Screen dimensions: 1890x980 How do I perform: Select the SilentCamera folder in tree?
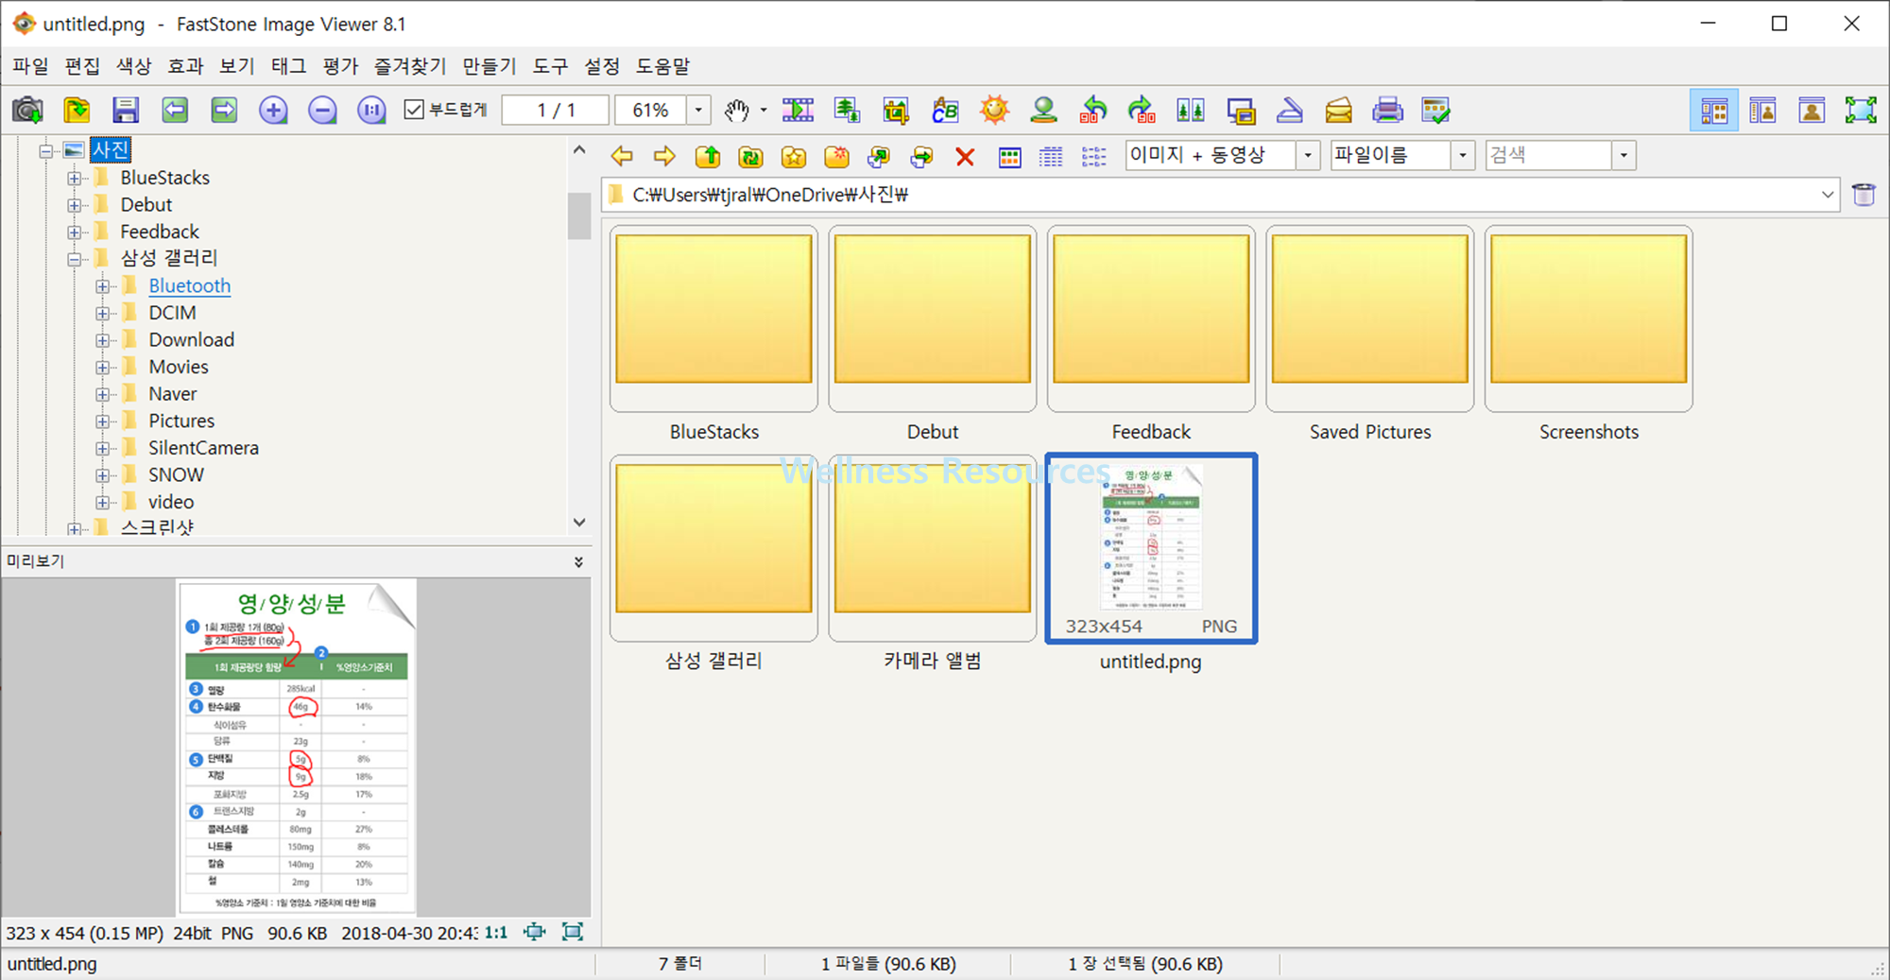pos(203,448)
